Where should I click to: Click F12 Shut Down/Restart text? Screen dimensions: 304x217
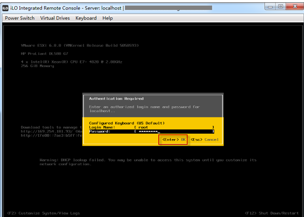pos(272,213)
